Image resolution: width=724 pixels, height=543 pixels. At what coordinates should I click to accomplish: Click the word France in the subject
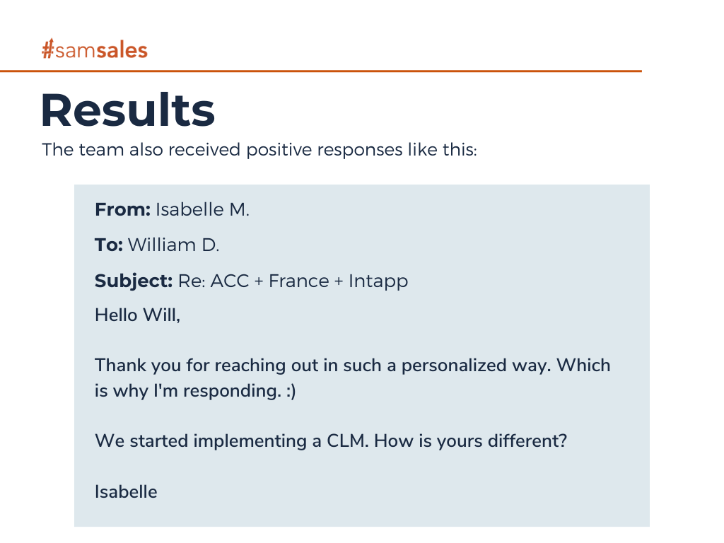(x=299, y=281)
